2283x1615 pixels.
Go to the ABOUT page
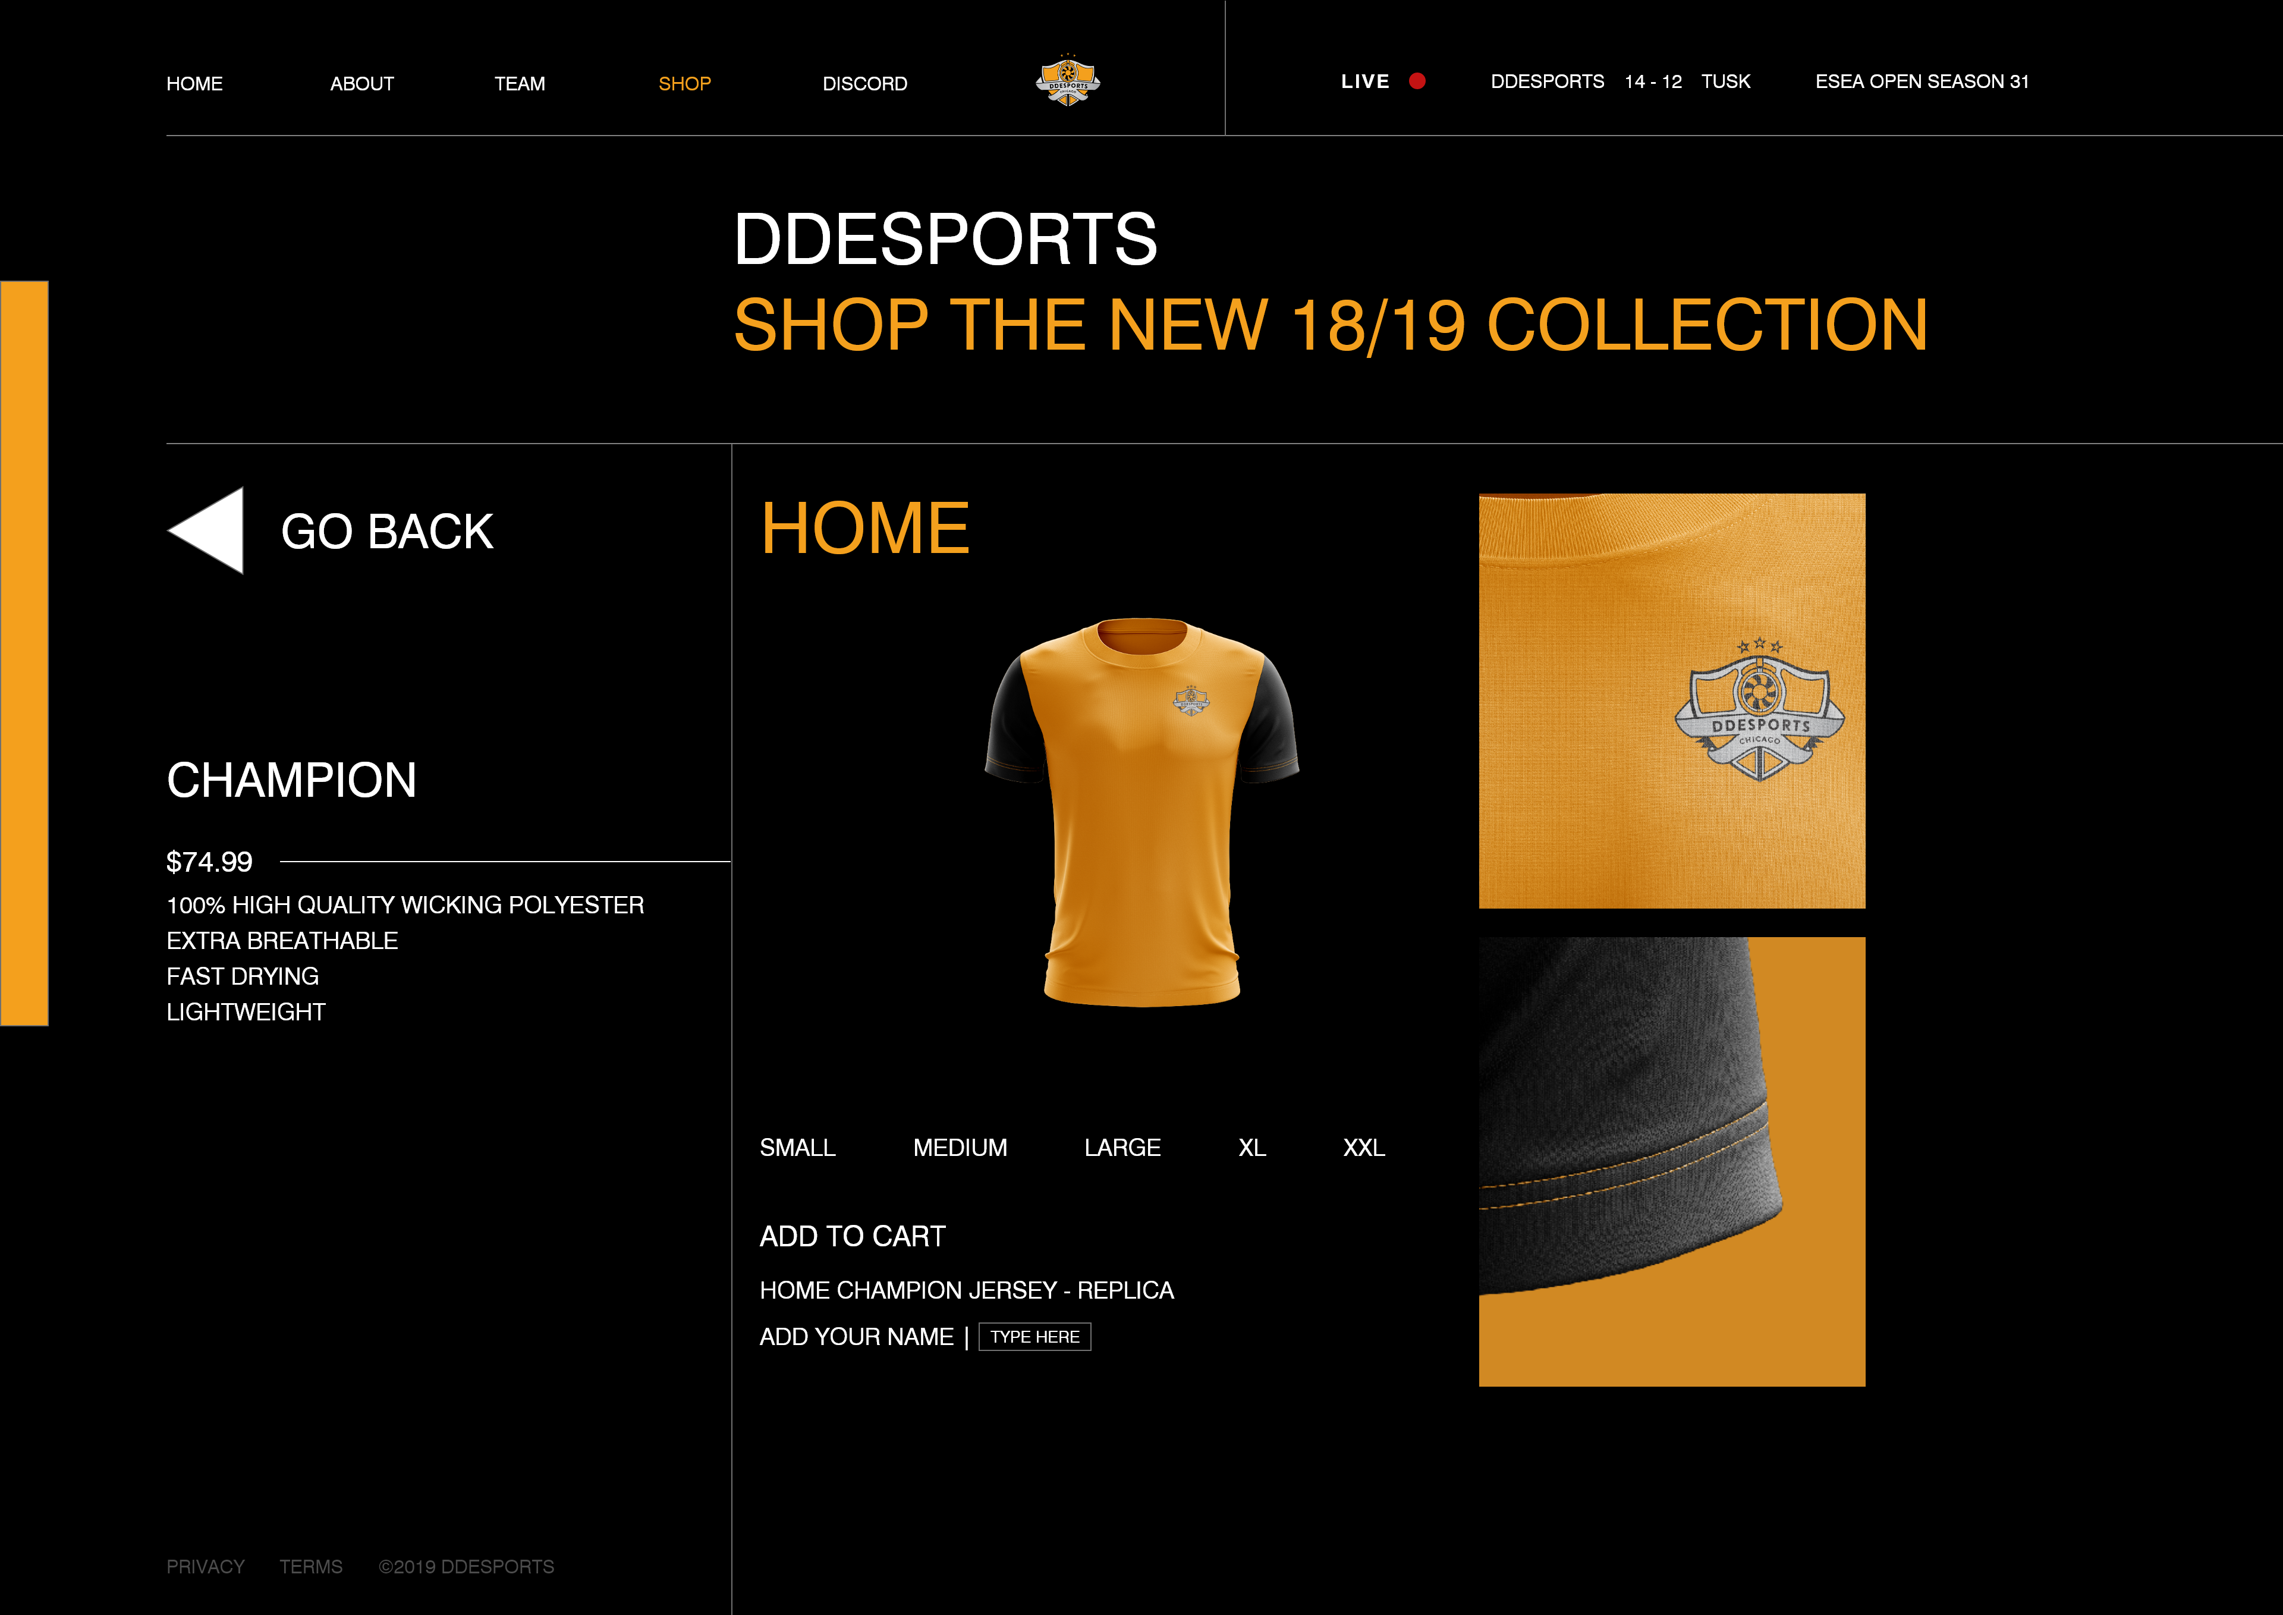coord(362,83)
